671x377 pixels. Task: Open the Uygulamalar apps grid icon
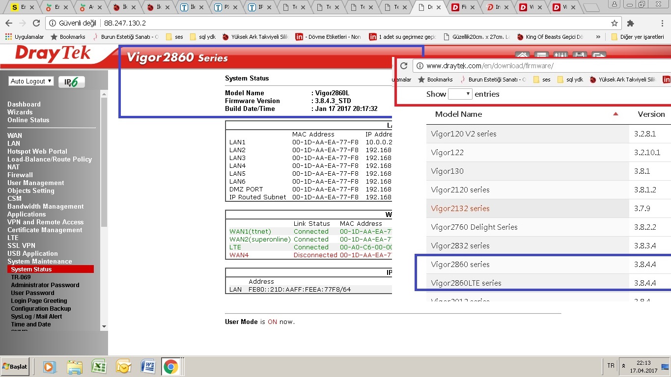8,37
